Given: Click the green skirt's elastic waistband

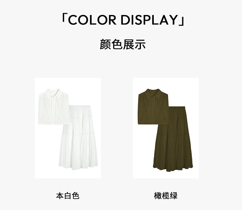Looking at the screenshot, I should (177, 108).
